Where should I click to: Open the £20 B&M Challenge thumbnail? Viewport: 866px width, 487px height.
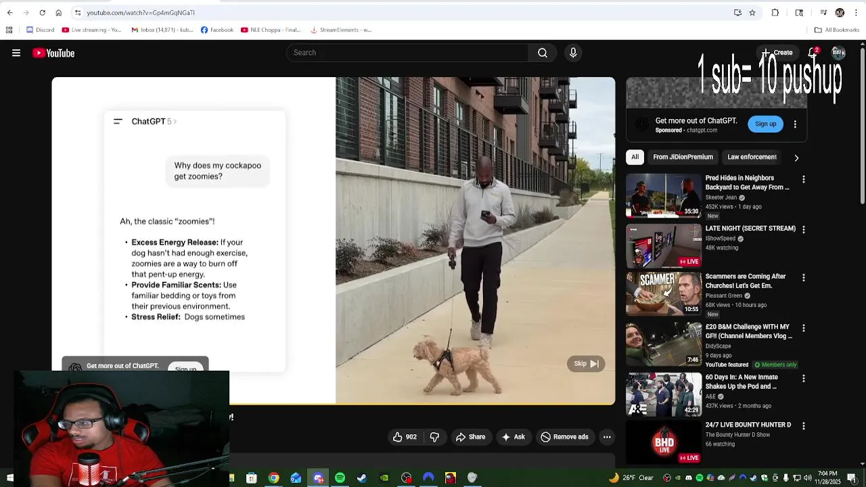(664, 344)
